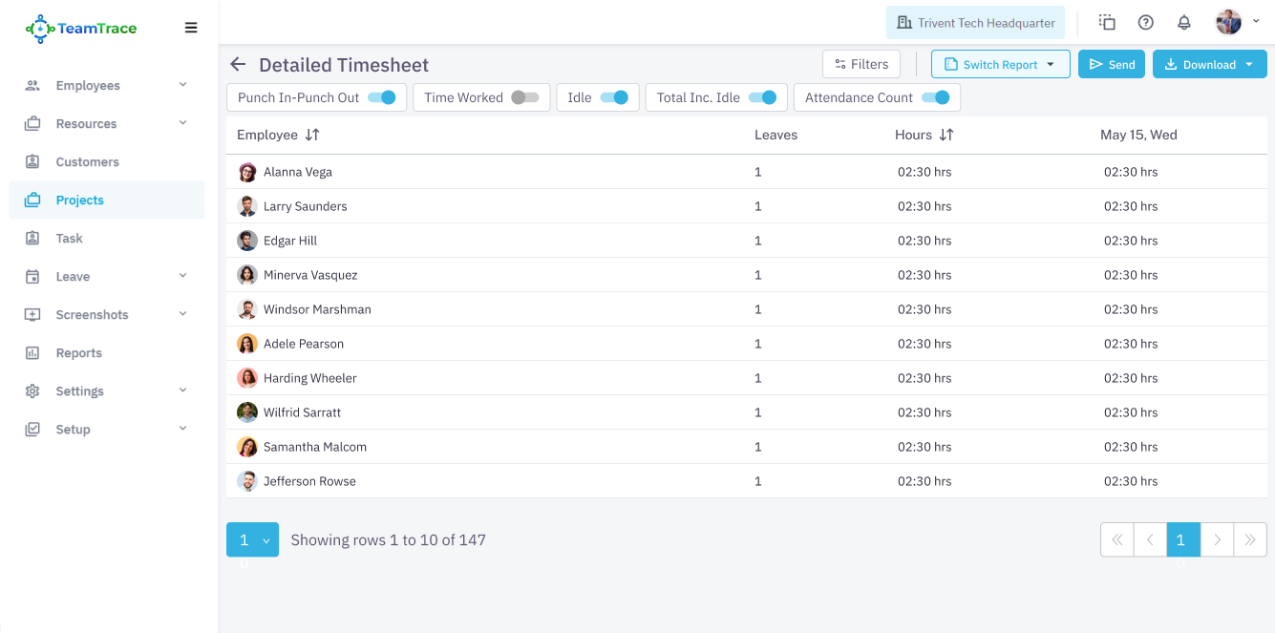Sort by Hours column arrows
The height and width of the screenshot is (633, 1275).
point(946,136)
